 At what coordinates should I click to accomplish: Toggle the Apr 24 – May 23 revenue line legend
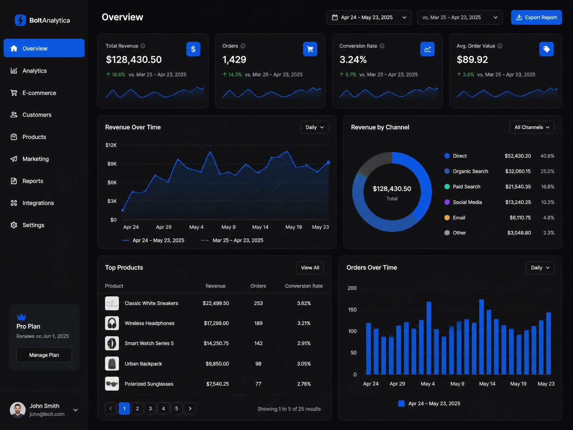pos(153,240)
